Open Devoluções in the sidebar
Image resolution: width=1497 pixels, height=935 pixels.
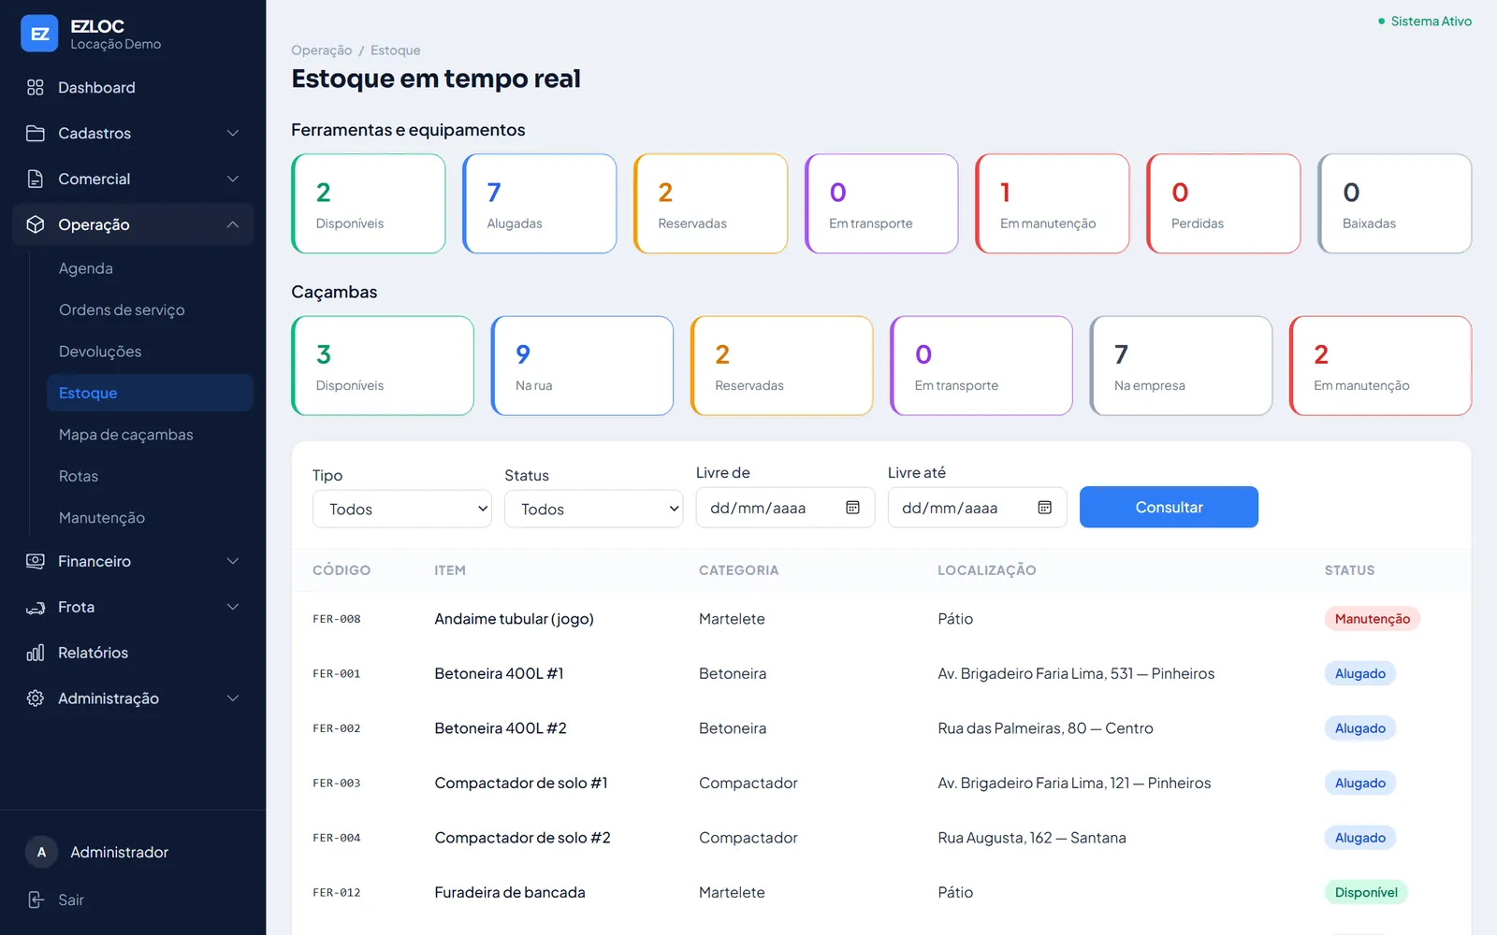(x=150, y=352)
